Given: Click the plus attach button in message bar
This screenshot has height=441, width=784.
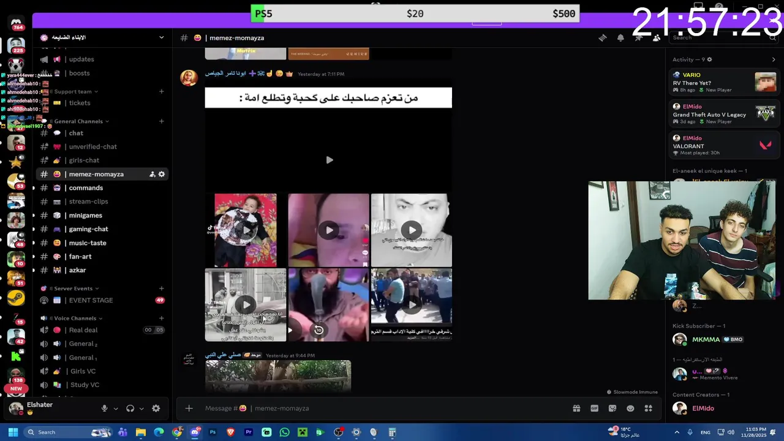Looking at the screenshot, I should [189, 409].
